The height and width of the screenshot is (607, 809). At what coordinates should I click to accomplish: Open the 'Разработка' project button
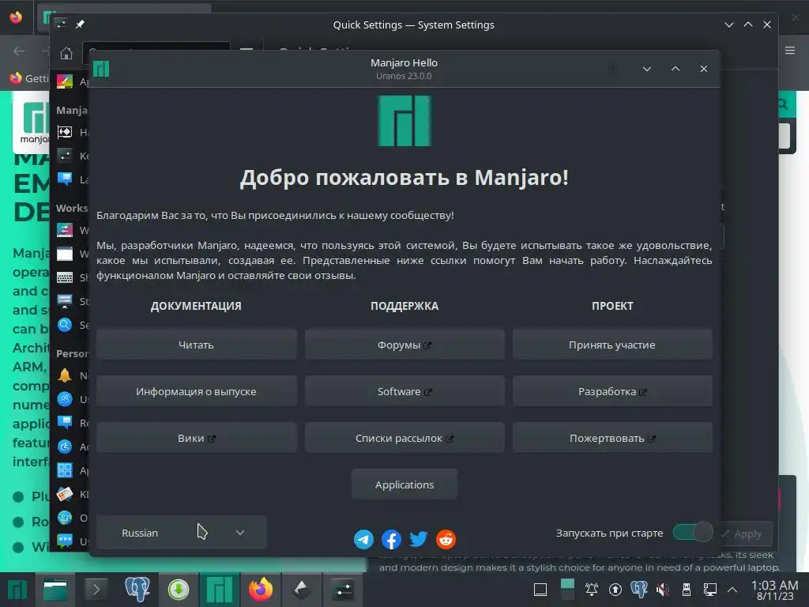(612, 391)
